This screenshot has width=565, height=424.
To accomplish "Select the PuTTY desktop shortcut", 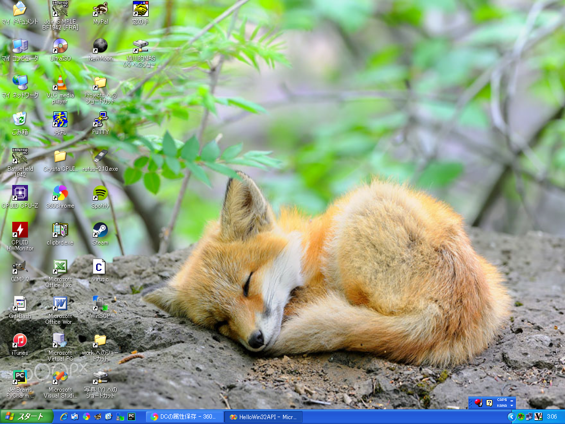I will (x=101, y=123).
